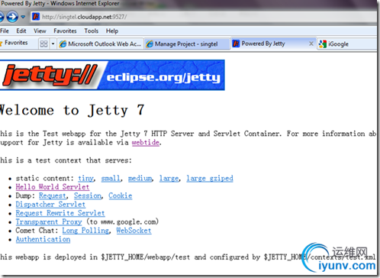This screenshot has height=278, width=380.
Task: Open the Dump Session link
Action: (88, 196)
